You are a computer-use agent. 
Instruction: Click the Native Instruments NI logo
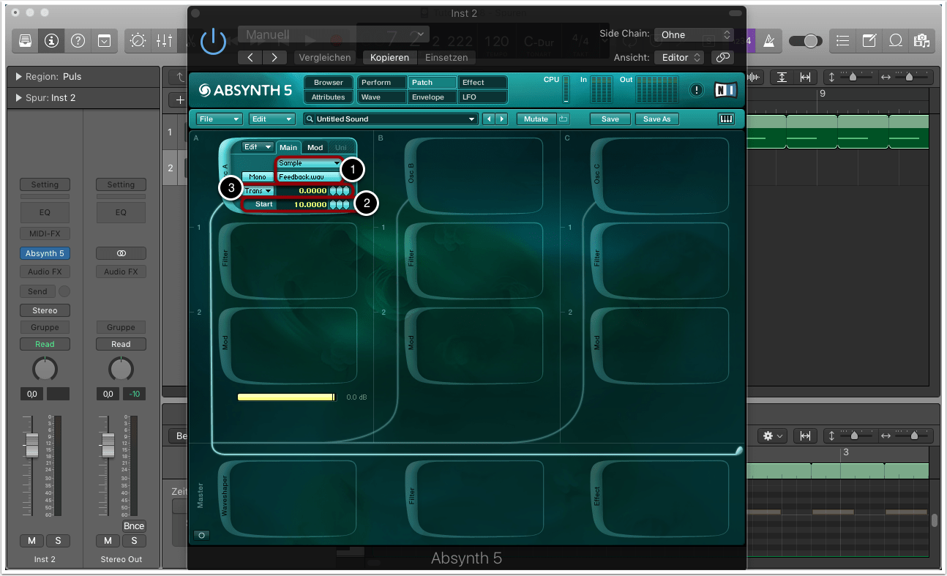(725, 90)
